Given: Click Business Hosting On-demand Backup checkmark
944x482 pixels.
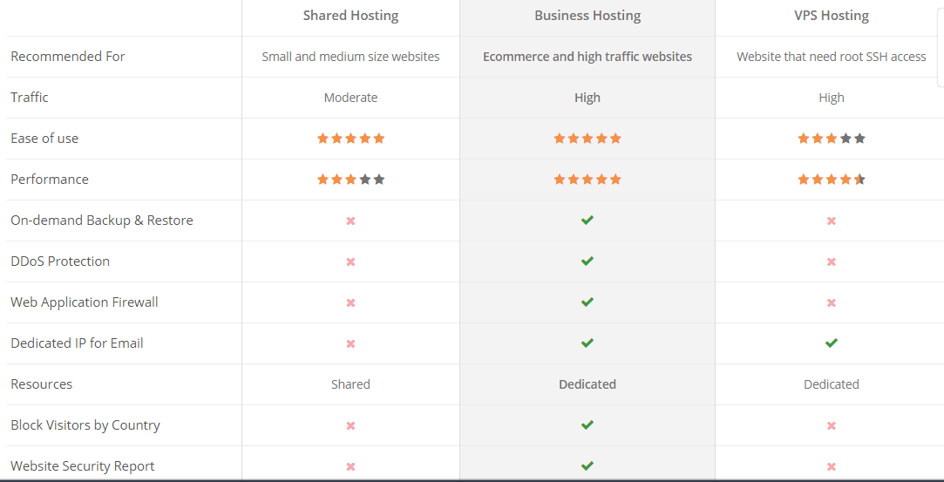Looking at the screenshot, I should click(587, 221).
